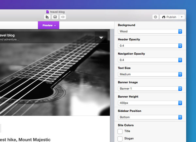
Task: Change the Header Opacity dropdown
Action: tap(150, 46)
